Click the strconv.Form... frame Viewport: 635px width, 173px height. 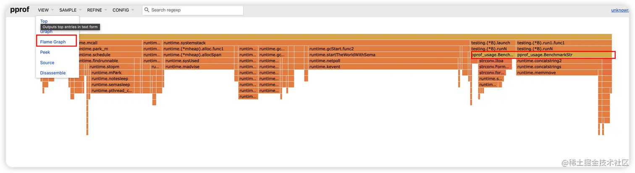click(x=495, y=66)
